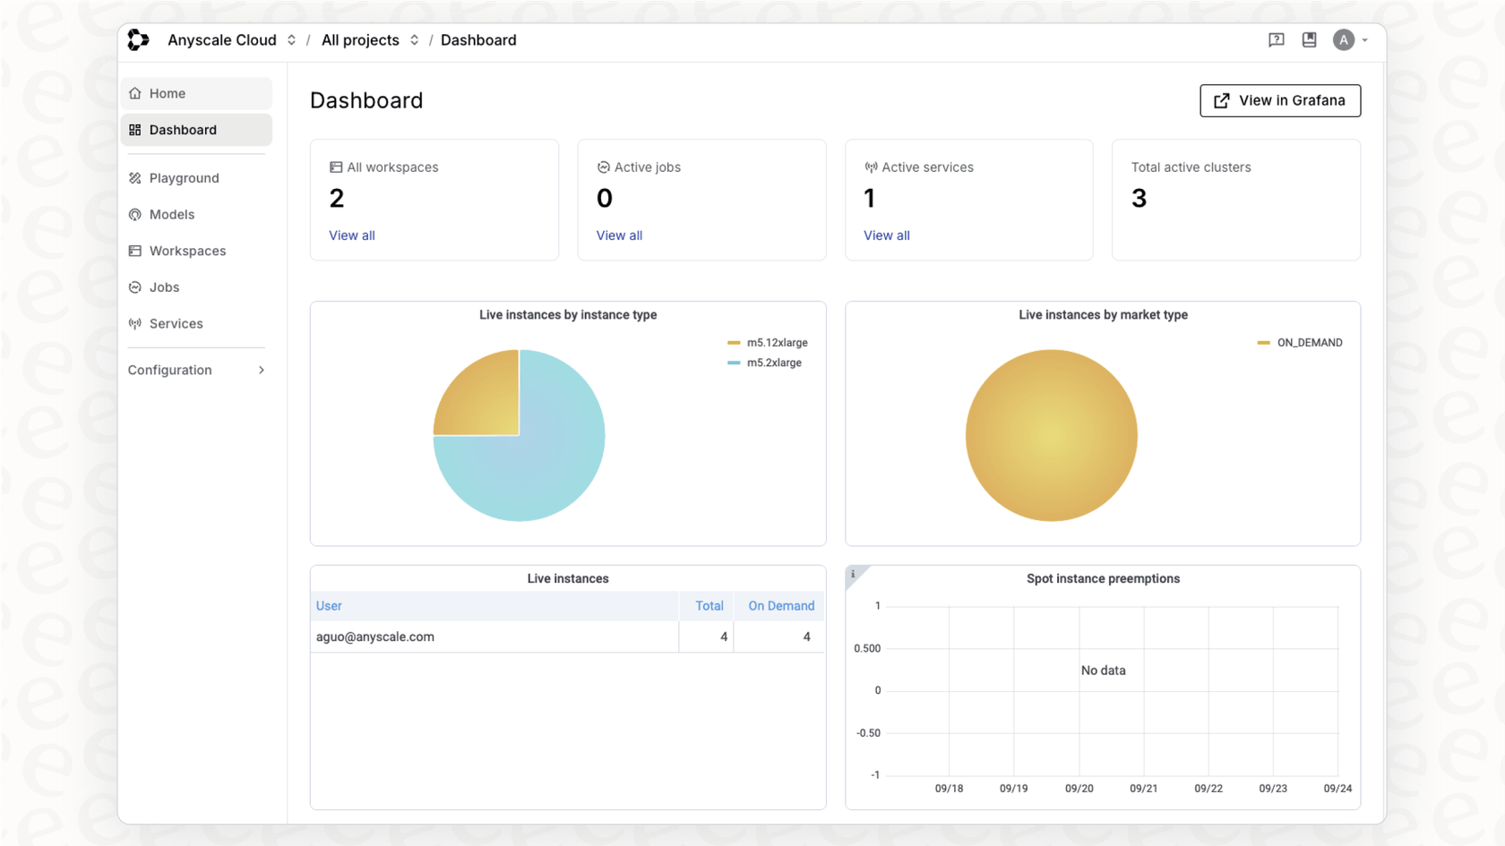Open View all under Active services

pyautogui.click(x=886, y=235)
